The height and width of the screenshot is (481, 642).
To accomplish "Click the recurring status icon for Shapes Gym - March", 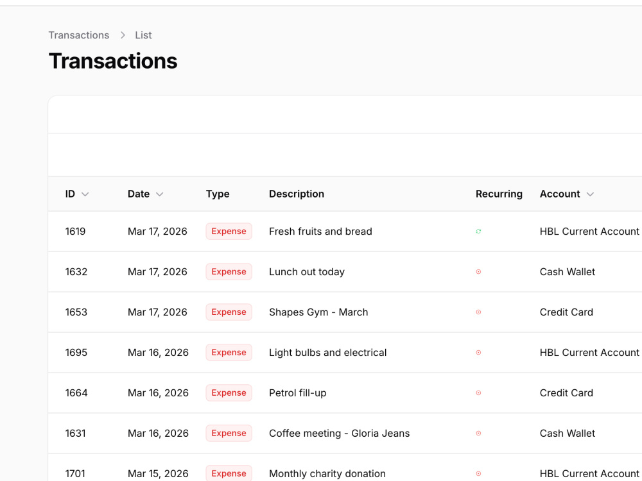I will [478, 312].
